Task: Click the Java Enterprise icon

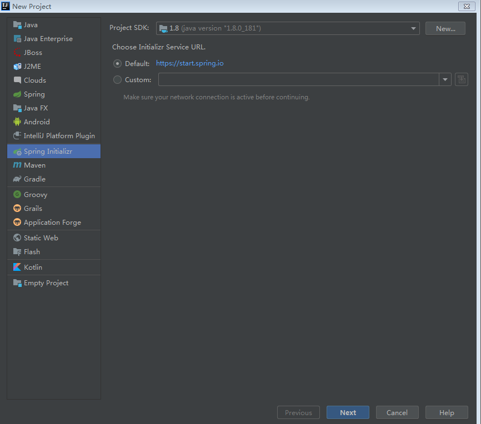Action: pyautogui.click(x=17, y=39)
